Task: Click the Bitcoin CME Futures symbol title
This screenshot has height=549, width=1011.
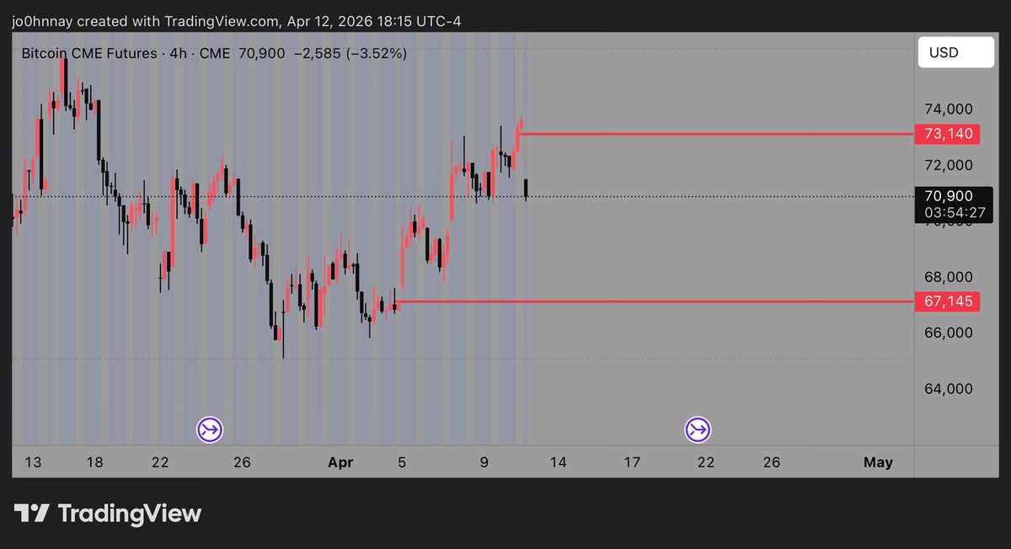Action: [90, 54]
